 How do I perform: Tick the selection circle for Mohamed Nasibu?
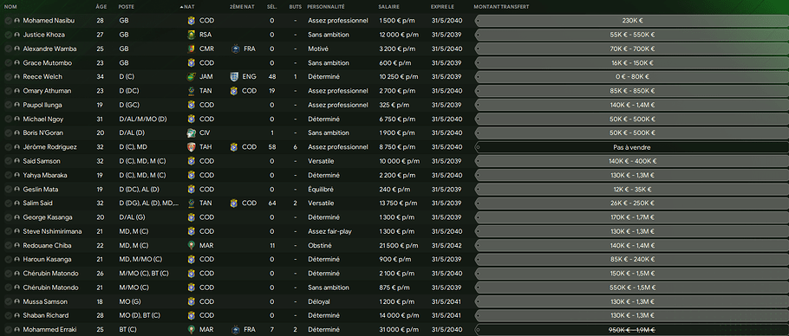[8, 21]
